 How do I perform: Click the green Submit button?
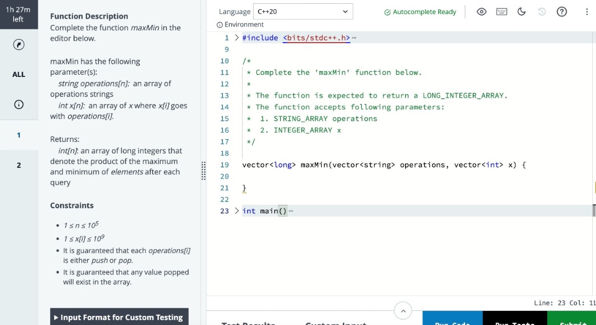click(572, 318)
